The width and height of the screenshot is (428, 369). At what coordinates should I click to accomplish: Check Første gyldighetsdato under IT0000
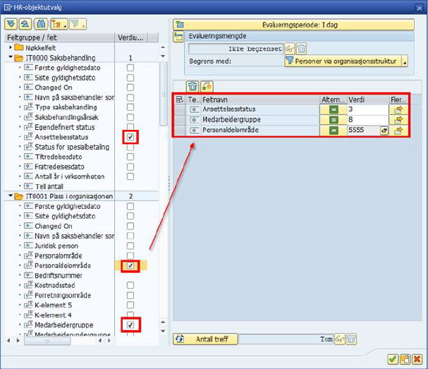click(x=130, y=68)
